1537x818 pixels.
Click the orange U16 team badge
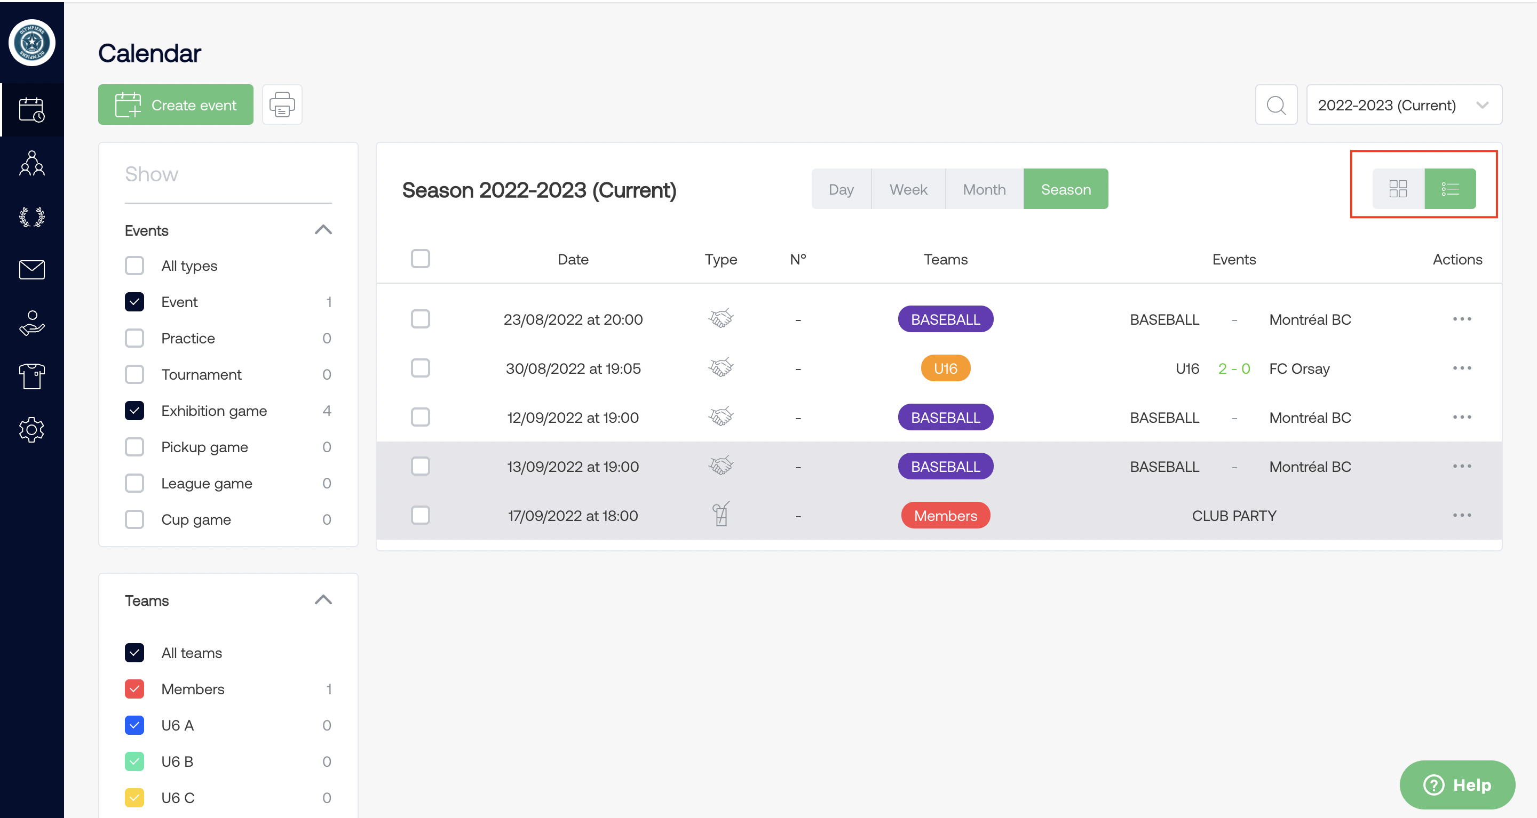945,368
